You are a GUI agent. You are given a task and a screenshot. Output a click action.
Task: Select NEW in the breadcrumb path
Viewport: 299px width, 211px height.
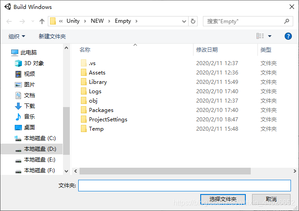tap(97, 21)
